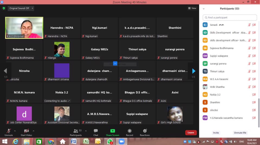Click the Unmute Me button
260x145 pixels.
240,133
